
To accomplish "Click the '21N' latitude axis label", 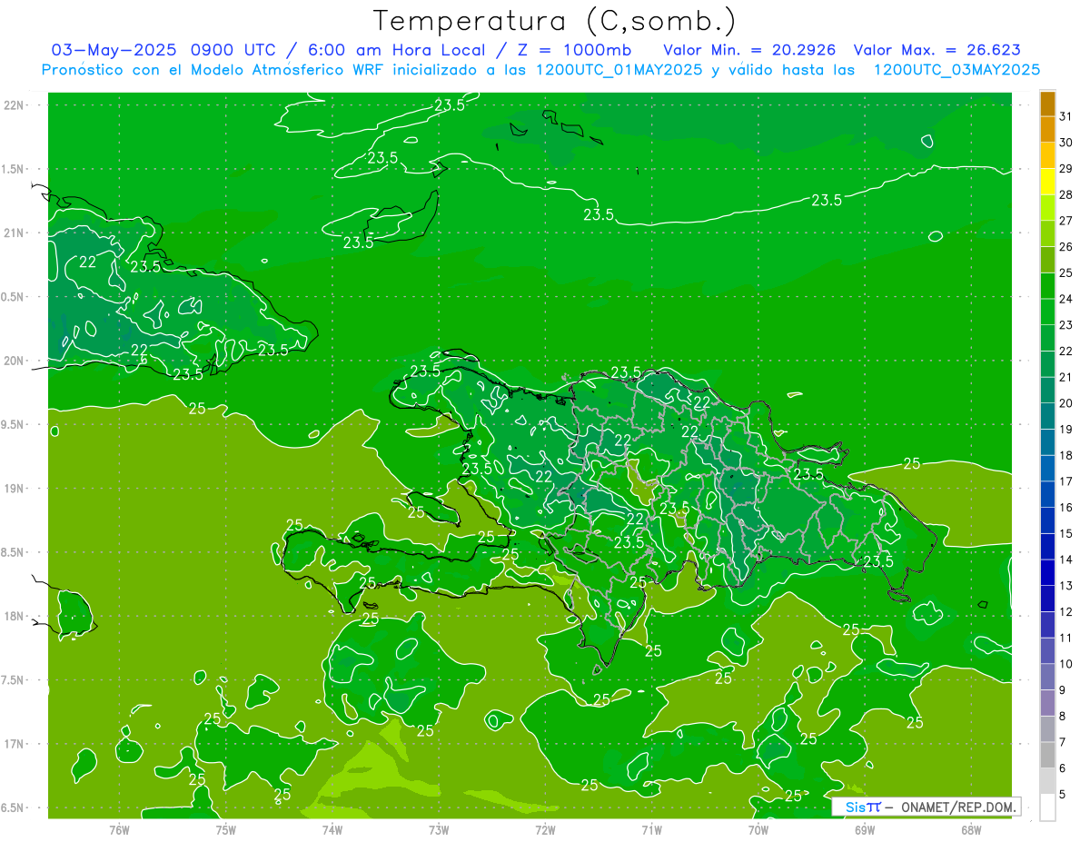I will (x=15, y=233).
